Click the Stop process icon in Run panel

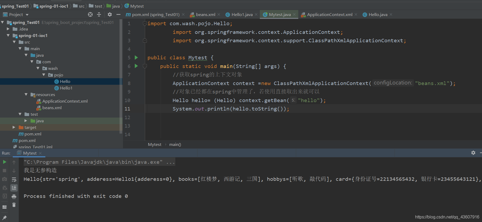tap(4, 171)
